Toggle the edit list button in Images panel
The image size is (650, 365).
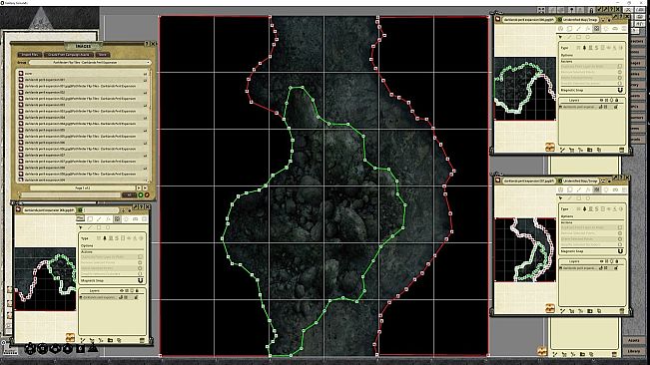coord(147,194)
